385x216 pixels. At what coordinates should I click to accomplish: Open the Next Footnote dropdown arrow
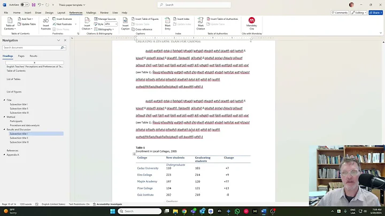(75, 24)
